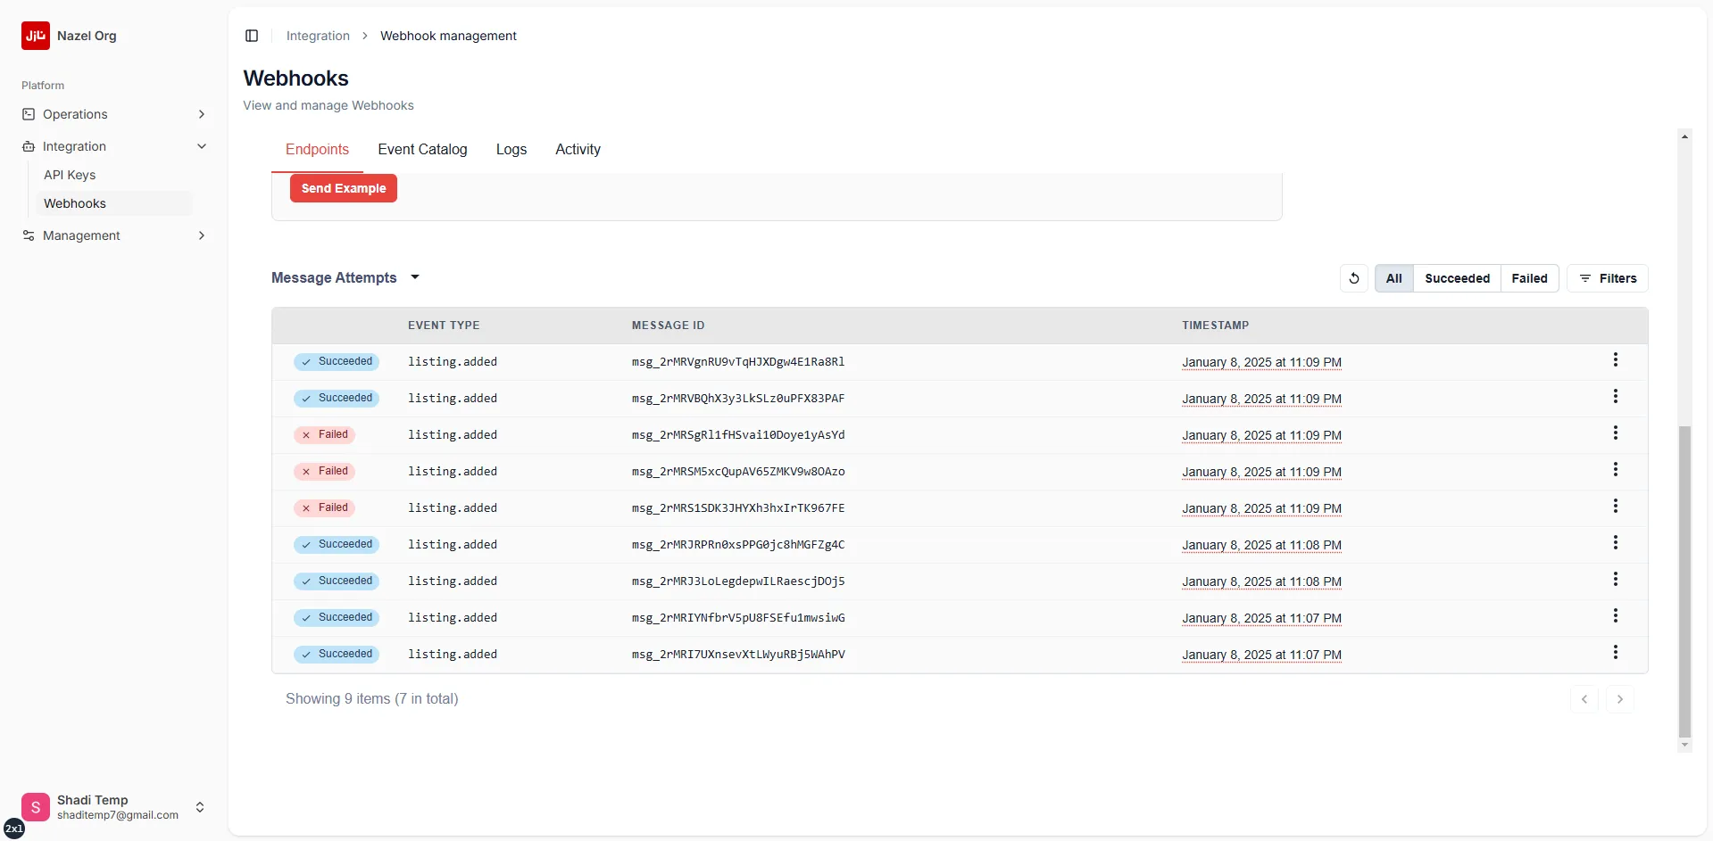Click the Integration sidebar icon
The height and width of the screenshot is (841, 1713).
pyautogui.click(x=29, y=145)
